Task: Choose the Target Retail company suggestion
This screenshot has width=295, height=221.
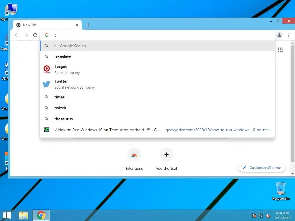Action: pos(157,70)
